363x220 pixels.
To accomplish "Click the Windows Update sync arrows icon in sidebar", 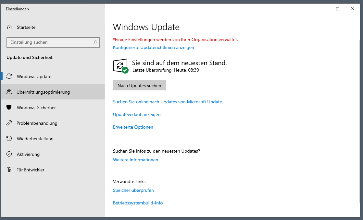I will [x=9, y=76].
